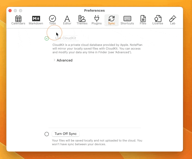Click the Advanced label
The width and height of the screenshot is (192, 159).
click(x=65, y=60)
